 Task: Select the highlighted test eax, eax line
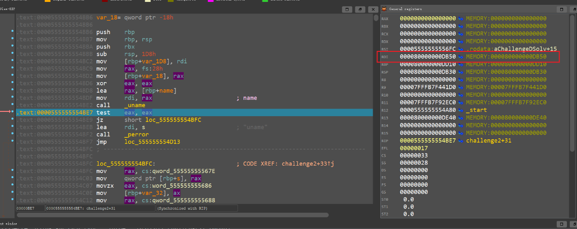tap(194, 112)
